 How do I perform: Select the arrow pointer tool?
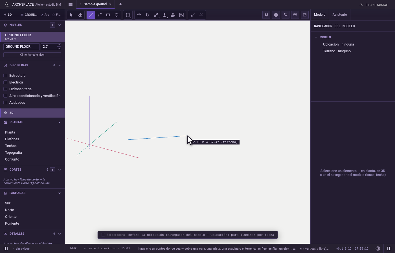[x=71, y=15]
